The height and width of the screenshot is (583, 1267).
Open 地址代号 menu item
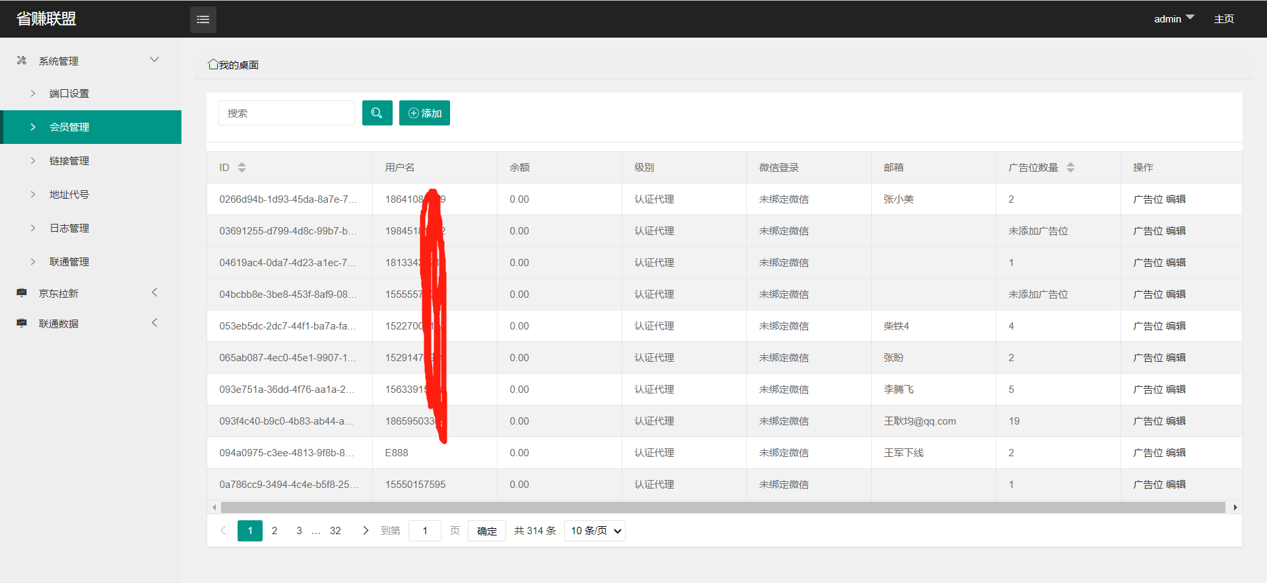click(91, 194)
